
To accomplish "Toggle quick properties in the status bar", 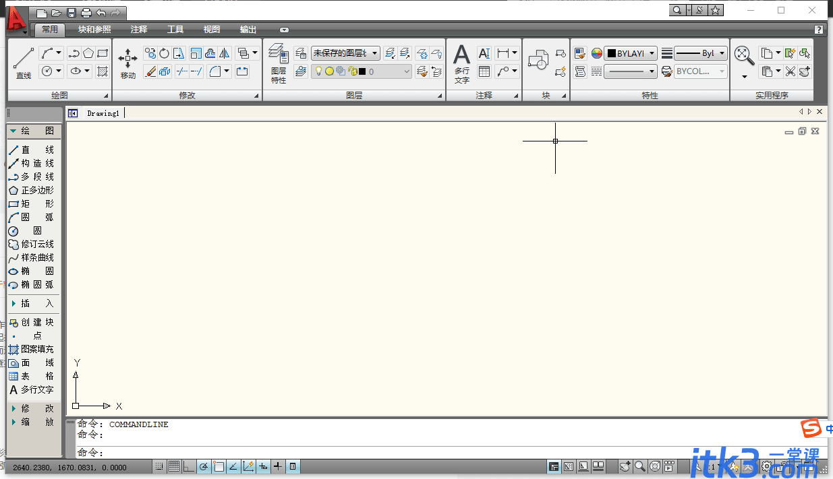I will click(293, 466).
